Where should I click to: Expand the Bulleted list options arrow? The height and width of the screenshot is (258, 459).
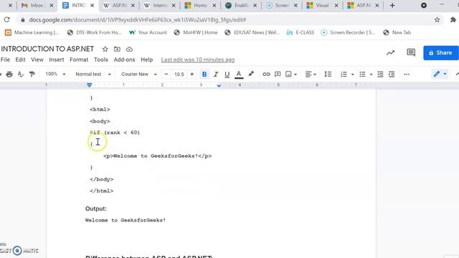[371, 75]
